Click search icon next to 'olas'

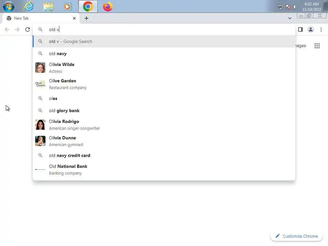pyautogui.click(x=40, y=98)
